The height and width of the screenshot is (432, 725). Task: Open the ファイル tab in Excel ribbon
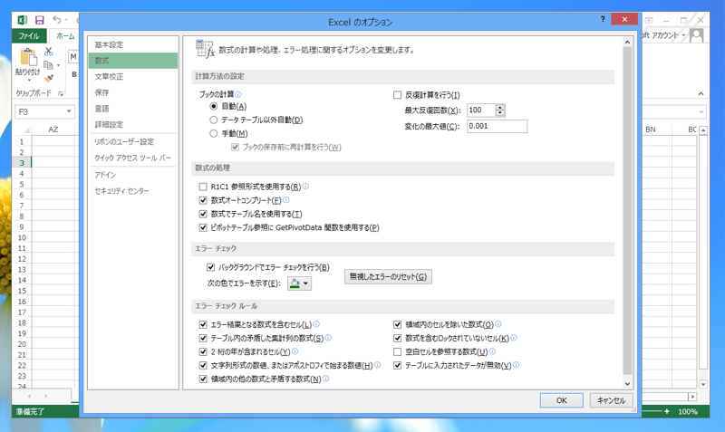click(x=29, y=35)
